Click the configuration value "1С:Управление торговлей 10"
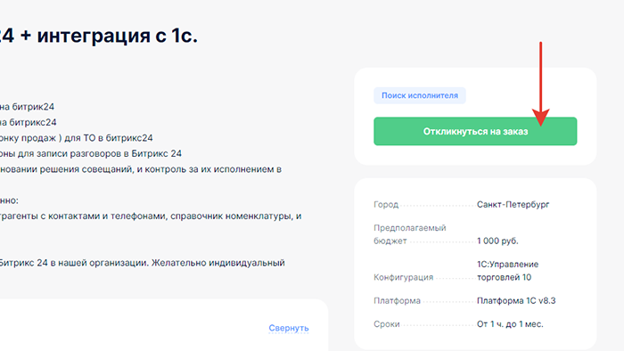Image resolution: width=624 pixels, height=351 pixels. point(508,271)
